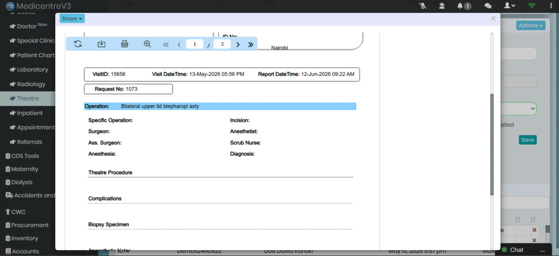Click Report DateTime value 12-Jun-2026
The height and width of the screenshot is (256, 559).
click(328, 74)
